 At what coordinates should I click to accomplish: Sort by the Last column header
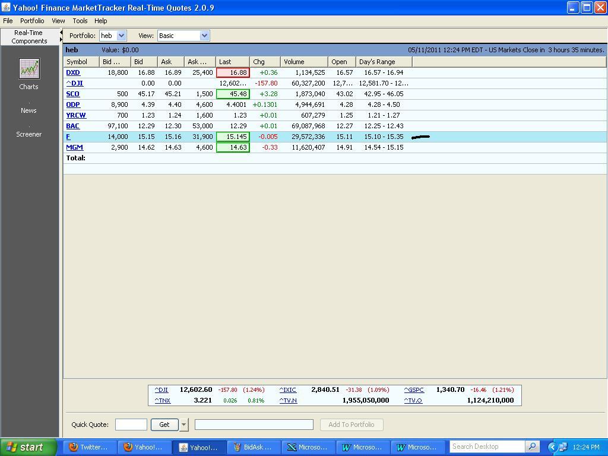pyautogui.click(x=233, y=62)
